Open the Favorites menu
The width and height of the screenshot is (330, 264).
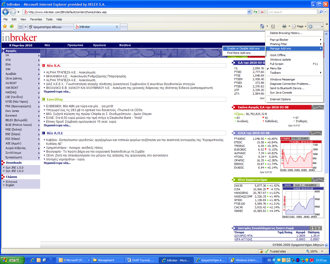(36, 19)
